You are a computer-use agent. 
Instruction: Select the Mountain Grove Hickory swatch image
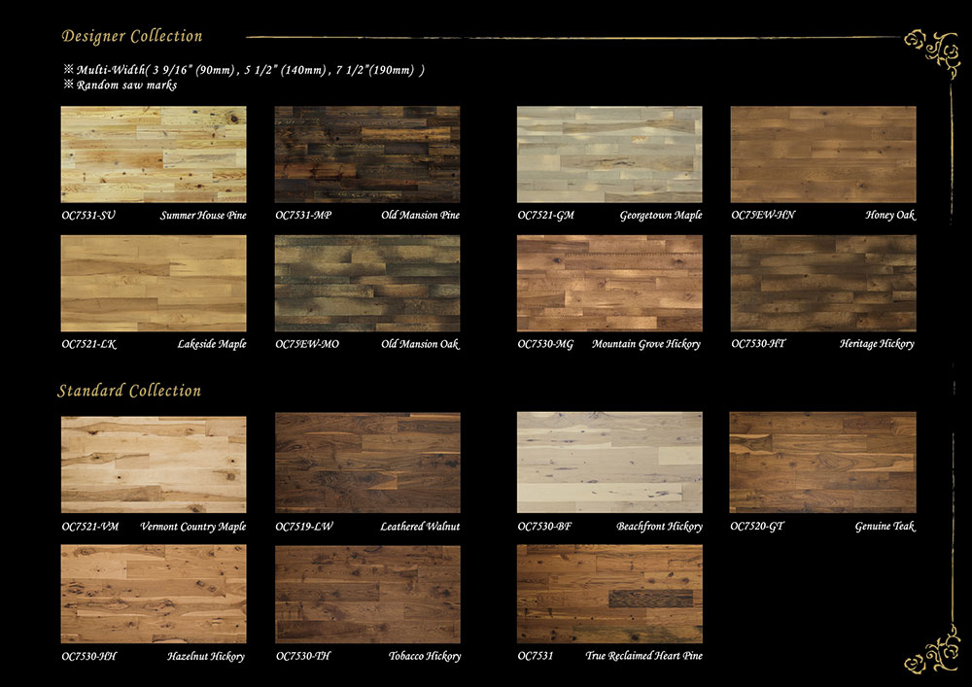pyautogui.click(x=610, y=283)
